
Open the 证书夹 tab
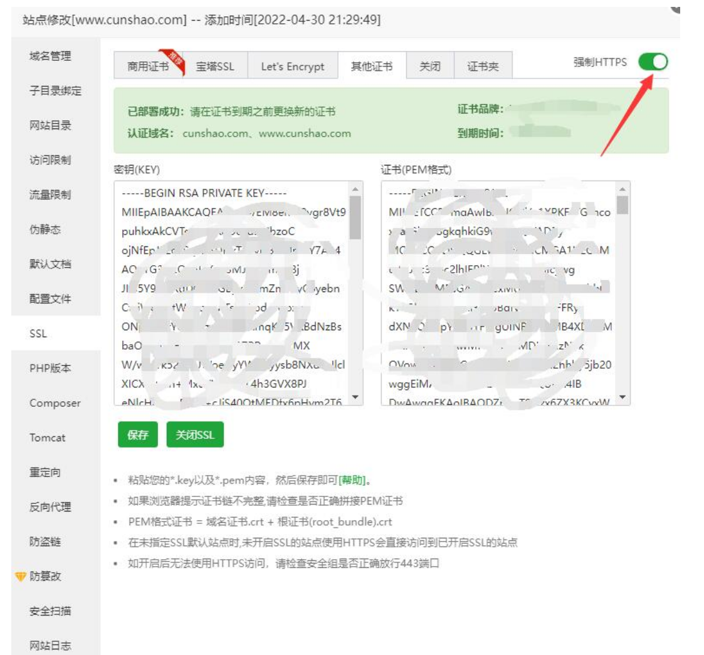(x=483, y=66)
